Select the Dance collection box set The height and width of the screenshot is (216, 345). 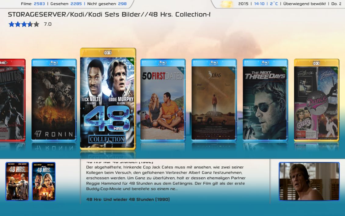[x=317, y=100]
